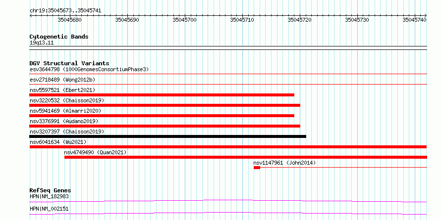Click the black bar of nsv3207397
Image resolution: width=441 pixels, height=220 pixels.
click(167, 136)
